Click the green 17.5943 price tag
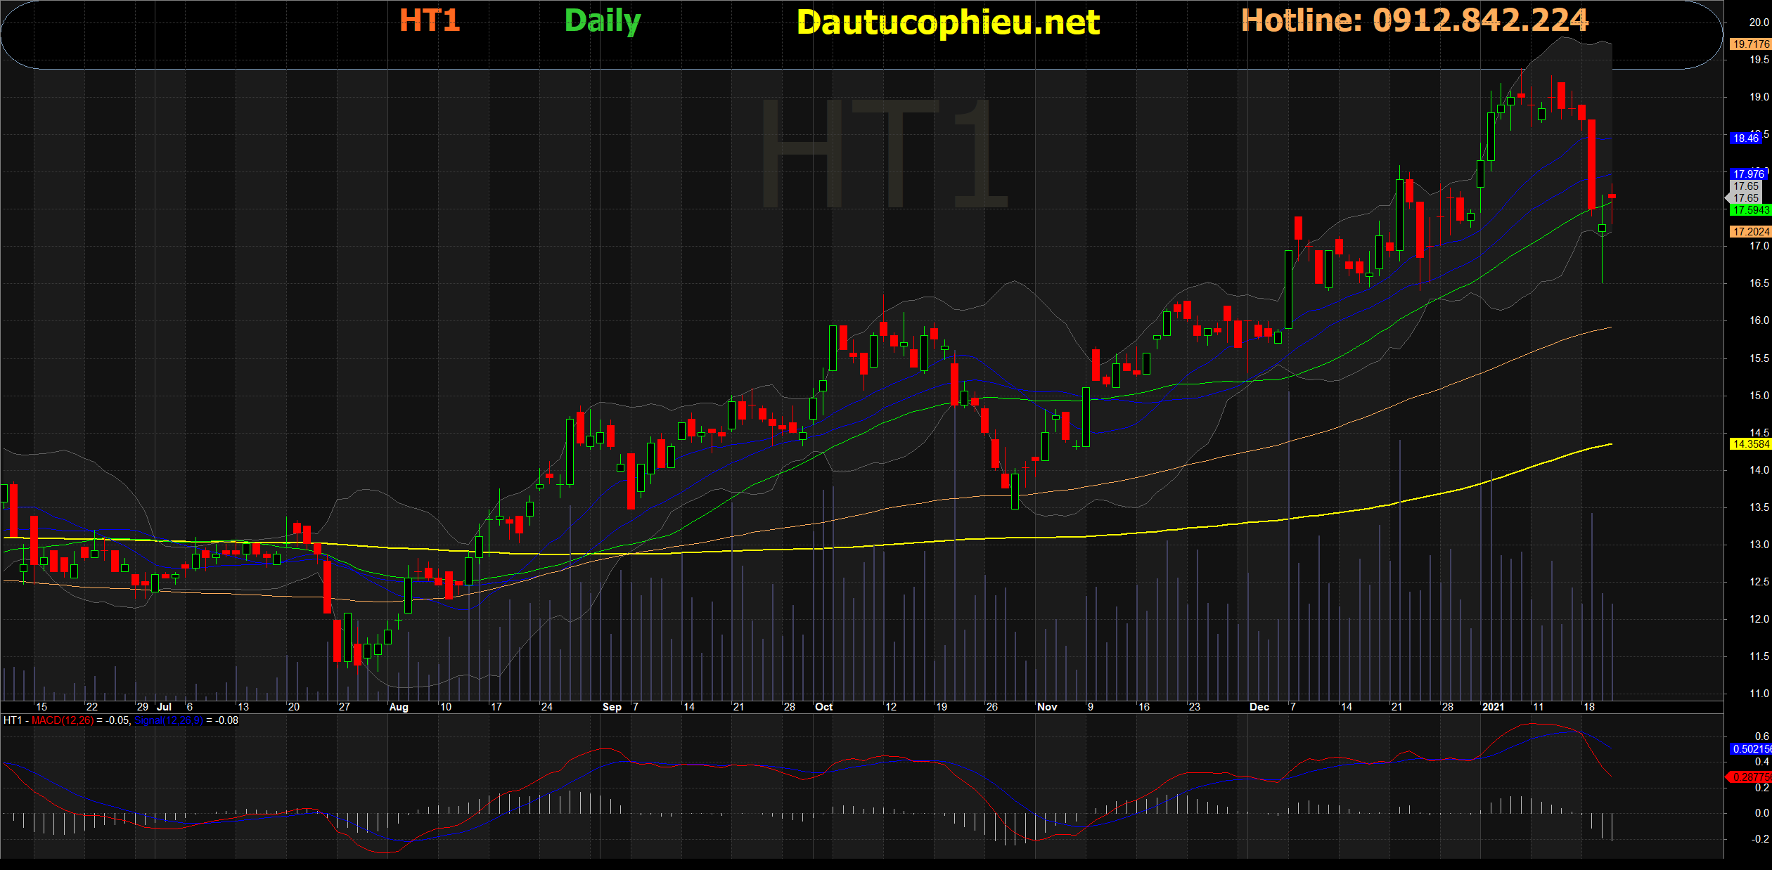This screenshot has height=870, width=1772. click(x=1749, y=210)
